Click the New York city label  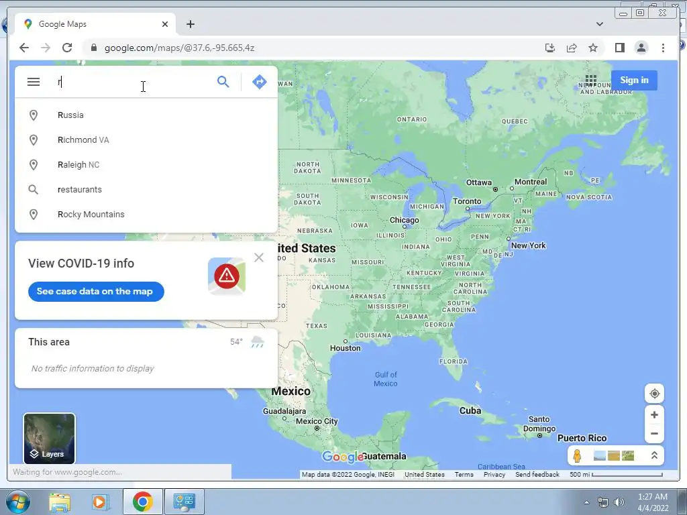click(529, 245)
